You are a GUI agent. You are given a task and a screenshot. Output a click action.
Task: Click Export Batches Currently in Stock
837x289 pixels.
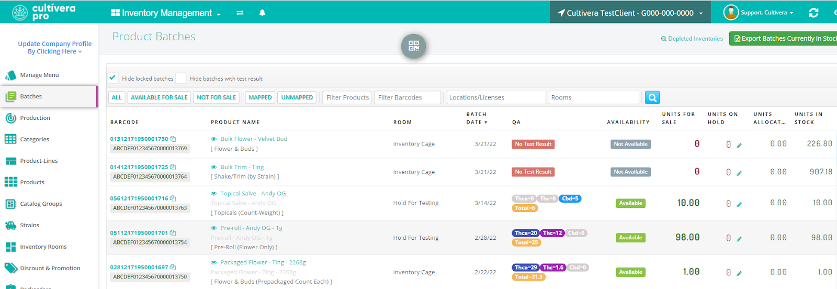click(783, 38)
